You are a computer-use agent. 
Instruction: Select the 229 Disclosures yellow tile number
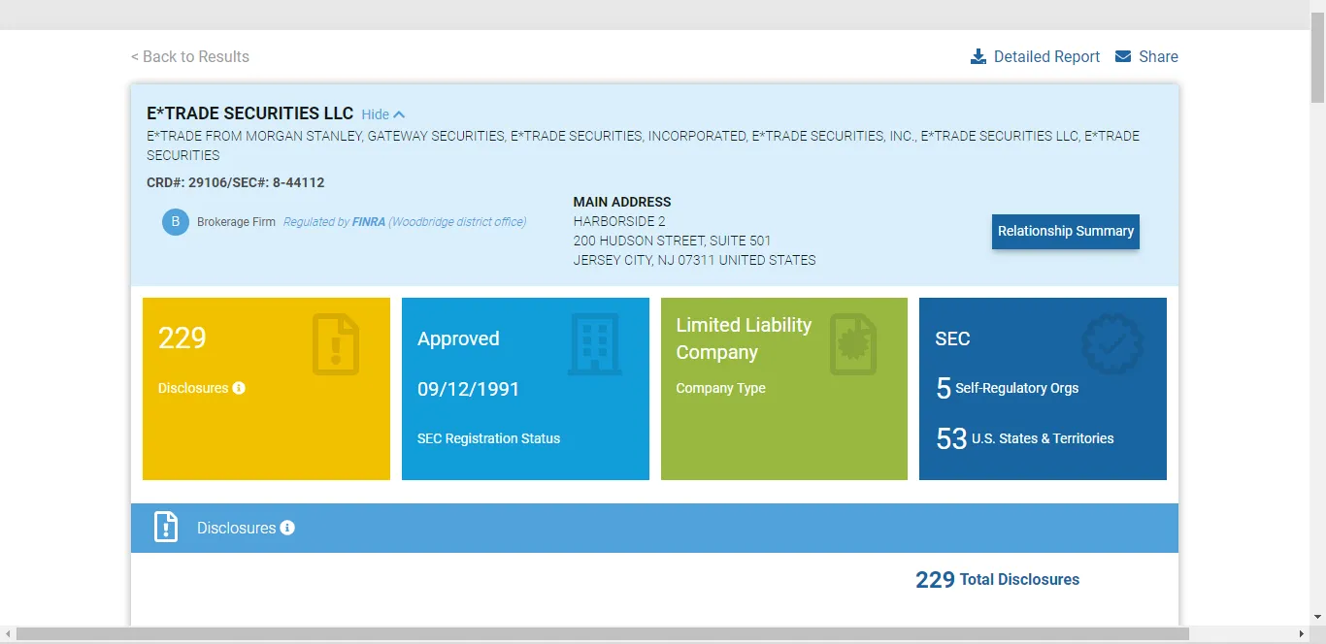tap(182, 338)
